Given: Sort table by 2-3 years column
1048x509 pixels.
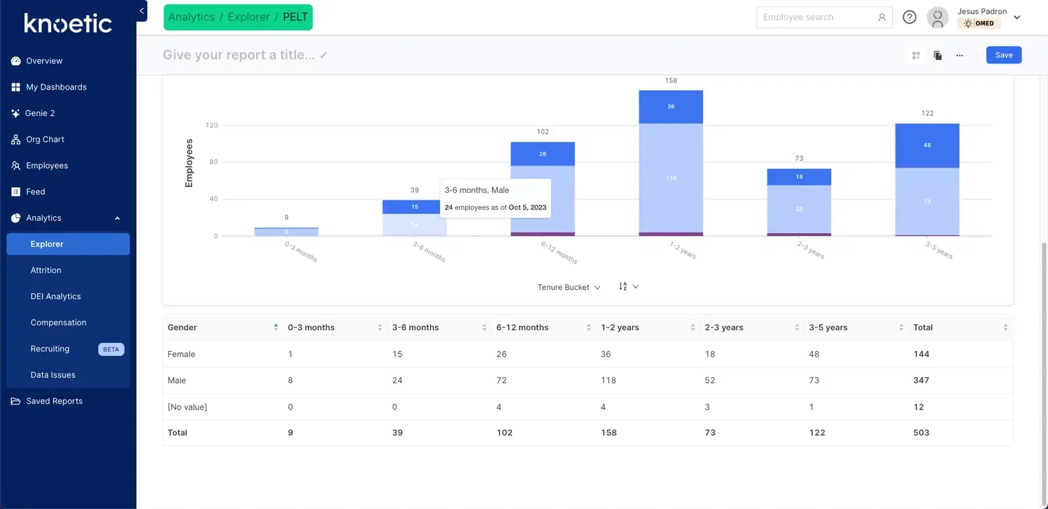Looking at the screenshot, I should point(797,327).
